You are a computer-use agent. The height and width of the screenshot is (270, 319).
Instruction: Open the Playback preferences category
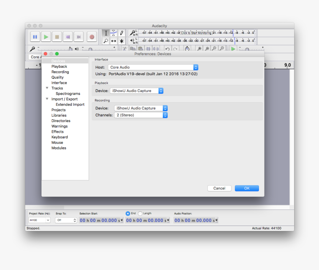coord(59,66)
